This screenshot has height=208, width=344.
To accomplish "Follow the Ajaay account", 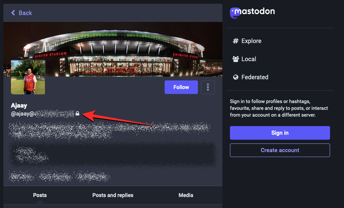I will 181,87.
